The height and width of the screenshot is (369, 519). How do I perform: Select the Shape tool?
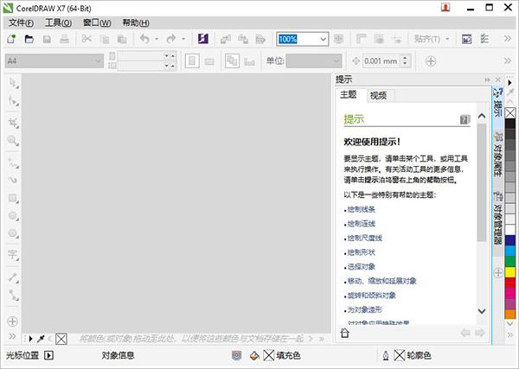click(x=13, y=100)
